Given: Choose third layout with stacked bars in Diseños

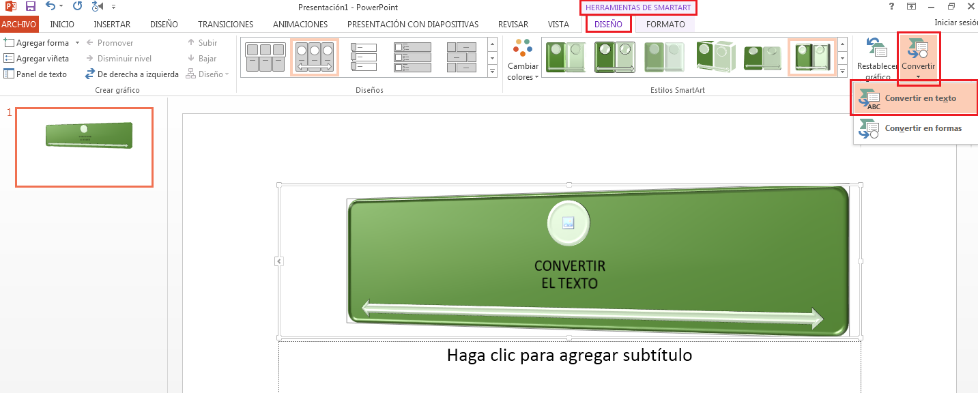Looking at the screenshot, I should (x=364, y=57).
